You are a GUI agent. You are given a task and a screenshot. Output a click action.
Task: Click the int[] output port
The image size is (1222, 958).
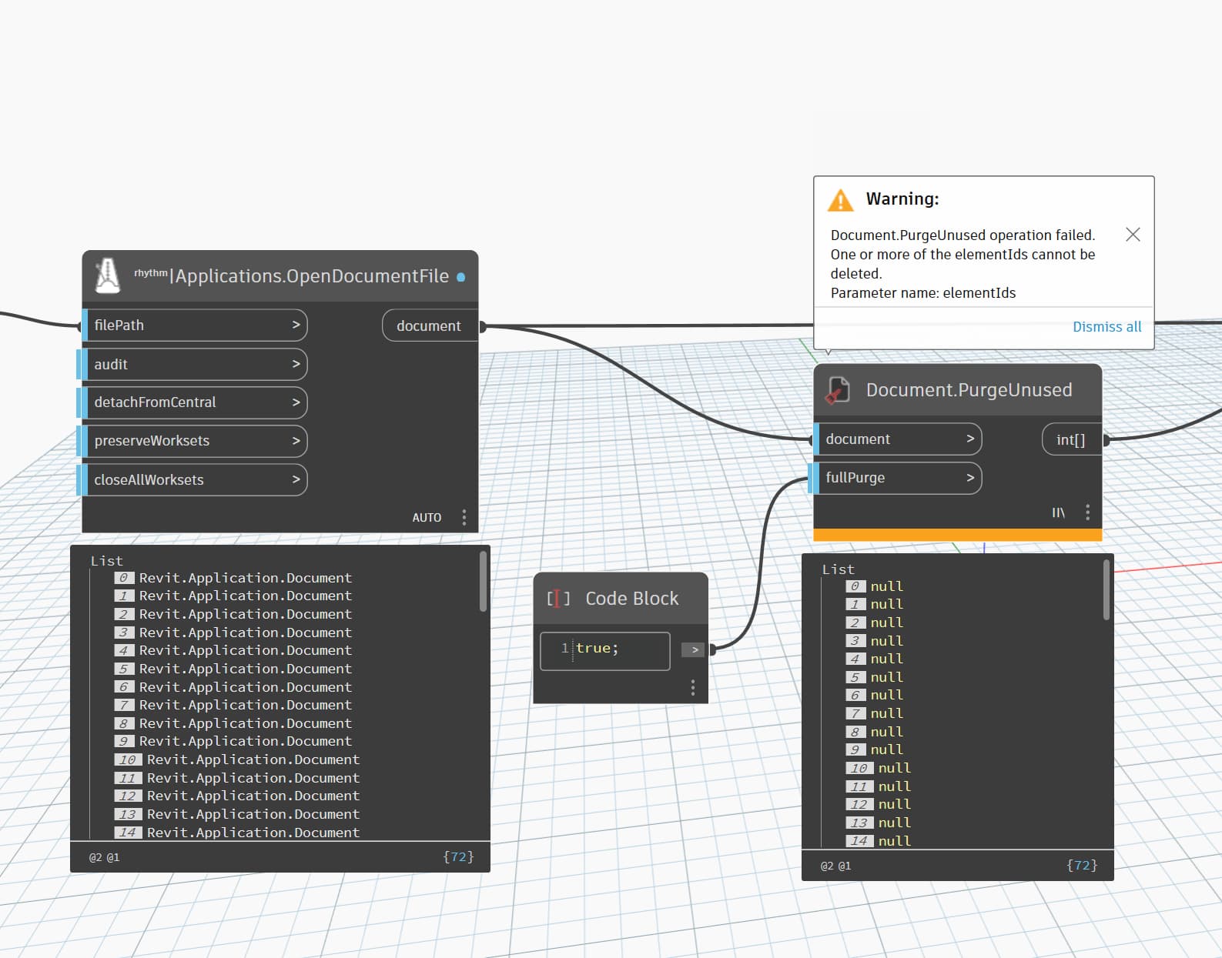(1071, 439)
